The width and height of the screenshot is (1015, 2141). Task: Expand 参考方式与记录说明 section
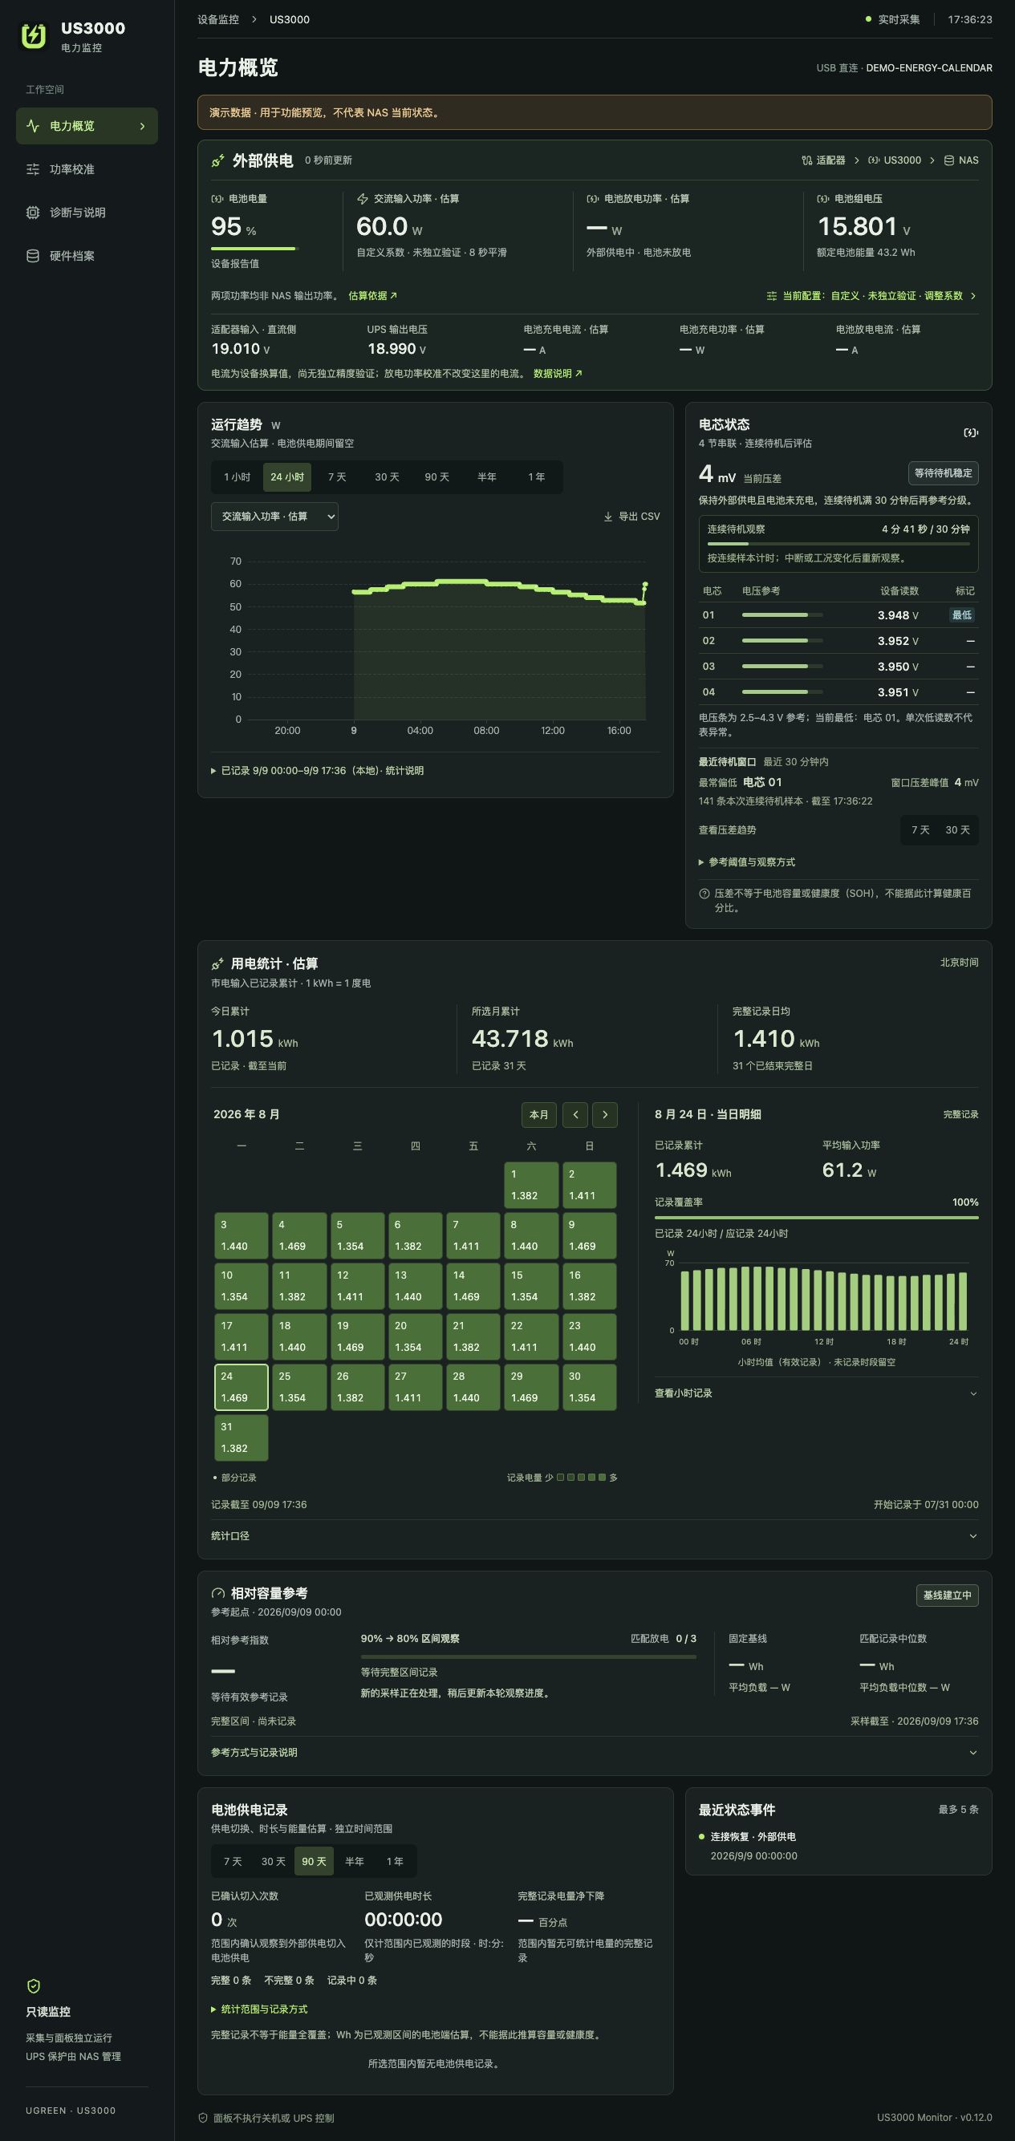click(x=595, y=1752)
